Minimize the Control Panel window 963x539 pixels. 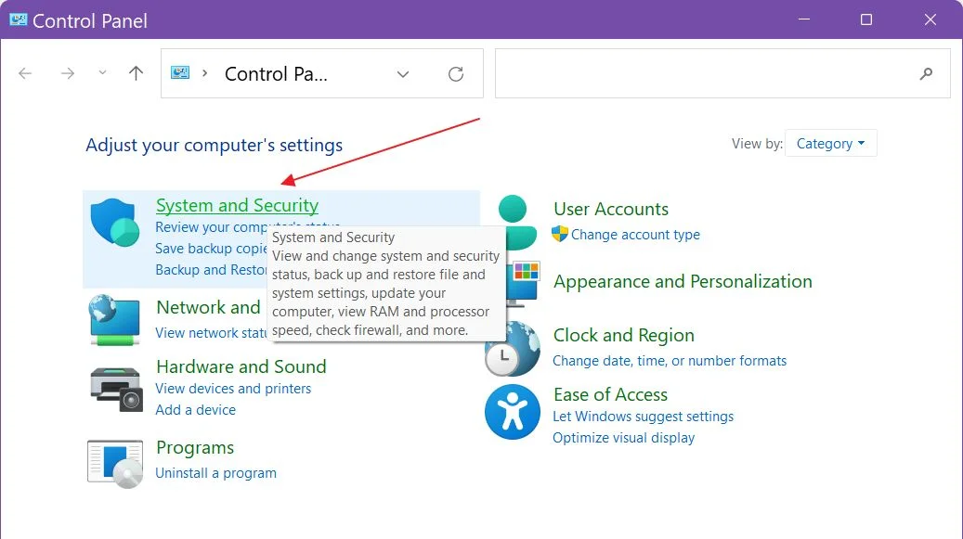click(x=804, y=19)
